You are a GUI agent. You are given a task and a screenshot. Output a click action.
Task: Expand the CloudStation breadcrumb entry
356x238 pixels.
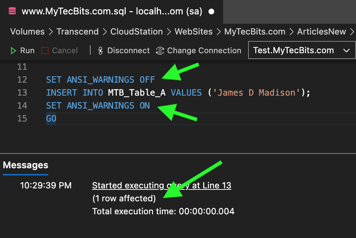[x=137, y=32]
